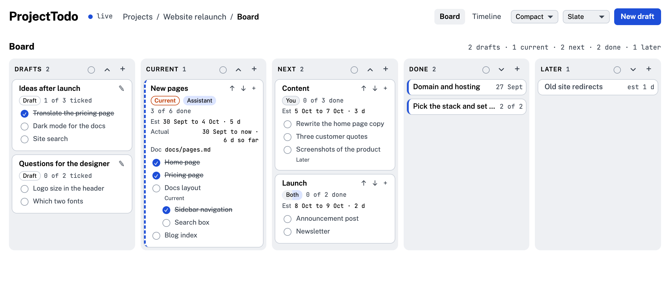
Task: Add card to Drafts column
Action: pyautogui.click(x=123, y=69)
